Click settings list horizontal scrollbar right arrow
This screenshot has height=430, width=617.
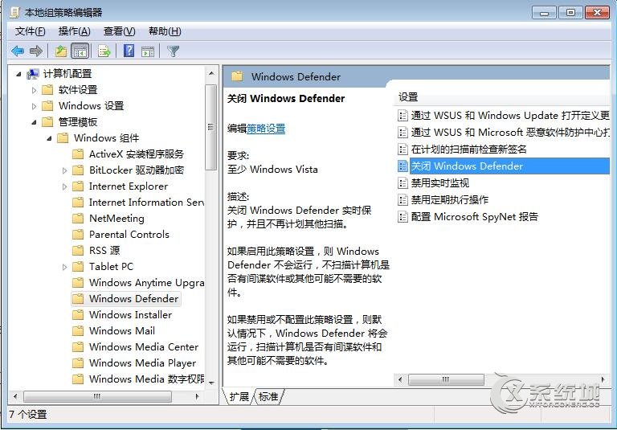pyautogui.click(x=603, y=379)
